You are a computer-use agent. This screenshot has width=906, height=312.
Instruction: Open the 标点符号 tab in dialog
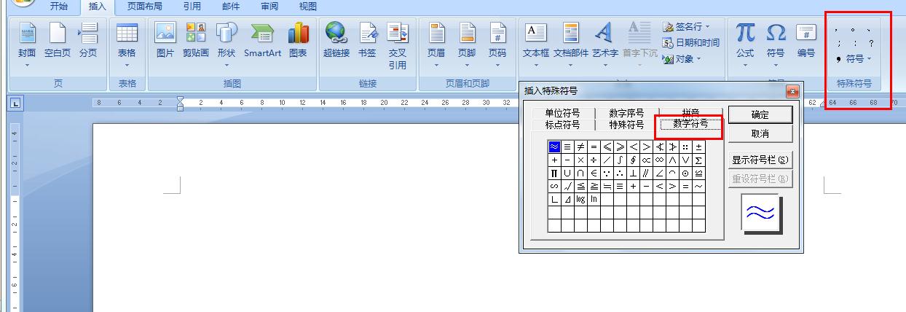click(562, 125)
